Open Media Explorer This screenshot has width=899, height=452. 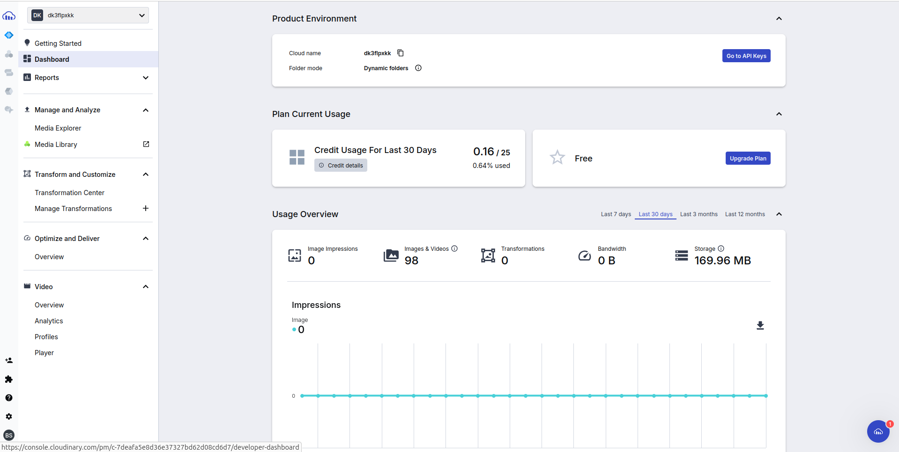[x=58, y=128]
